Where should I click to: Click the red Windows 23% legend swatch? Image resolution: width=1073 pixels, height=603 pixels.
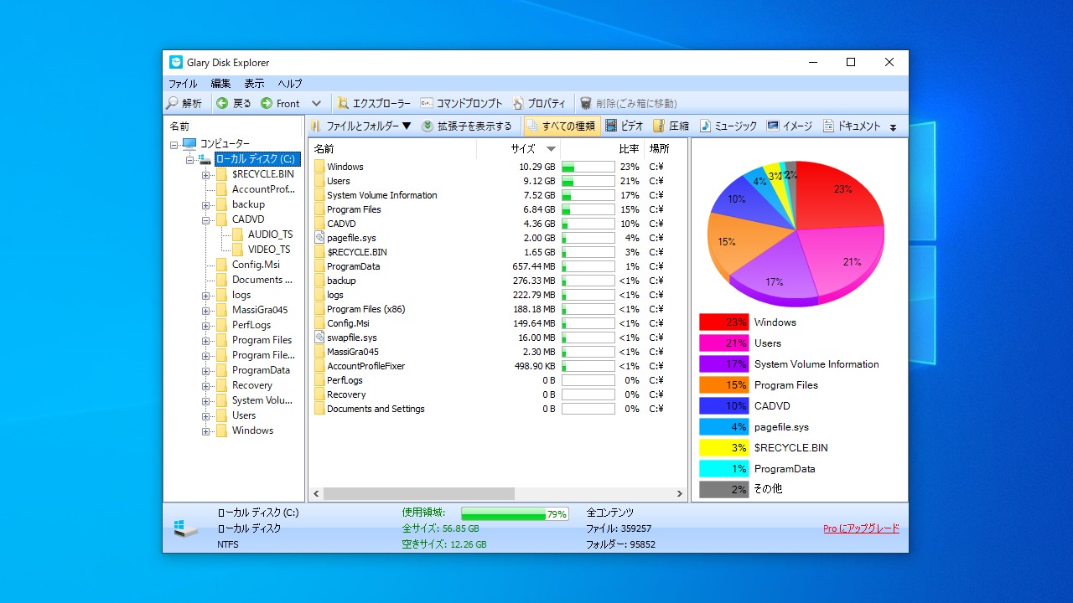click(x=724, y=322)
